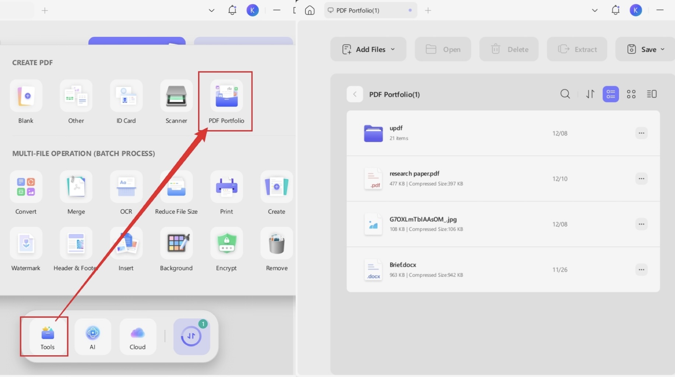Select the updf folder row
This screenshot has width=675, height=377.
click(x=503, y=133)
